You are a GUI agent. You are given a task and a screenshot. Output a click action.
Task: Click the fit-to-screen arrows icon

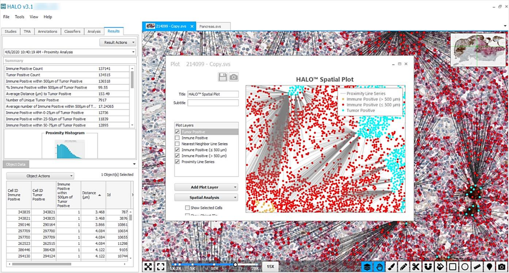tap(148, 267)
